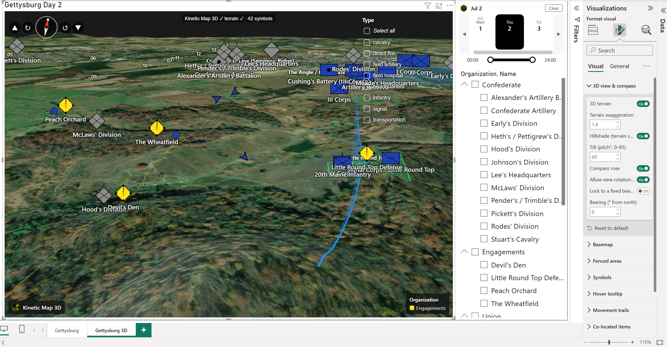Viewport: 667px width, 347px height.
Task: Open the visual filter funnel icon
Action: tap(428, 6)
